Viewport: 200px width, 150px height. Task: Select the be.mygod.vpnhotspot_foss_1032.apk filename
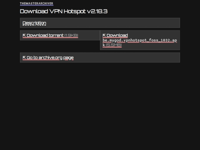(140, 43)
